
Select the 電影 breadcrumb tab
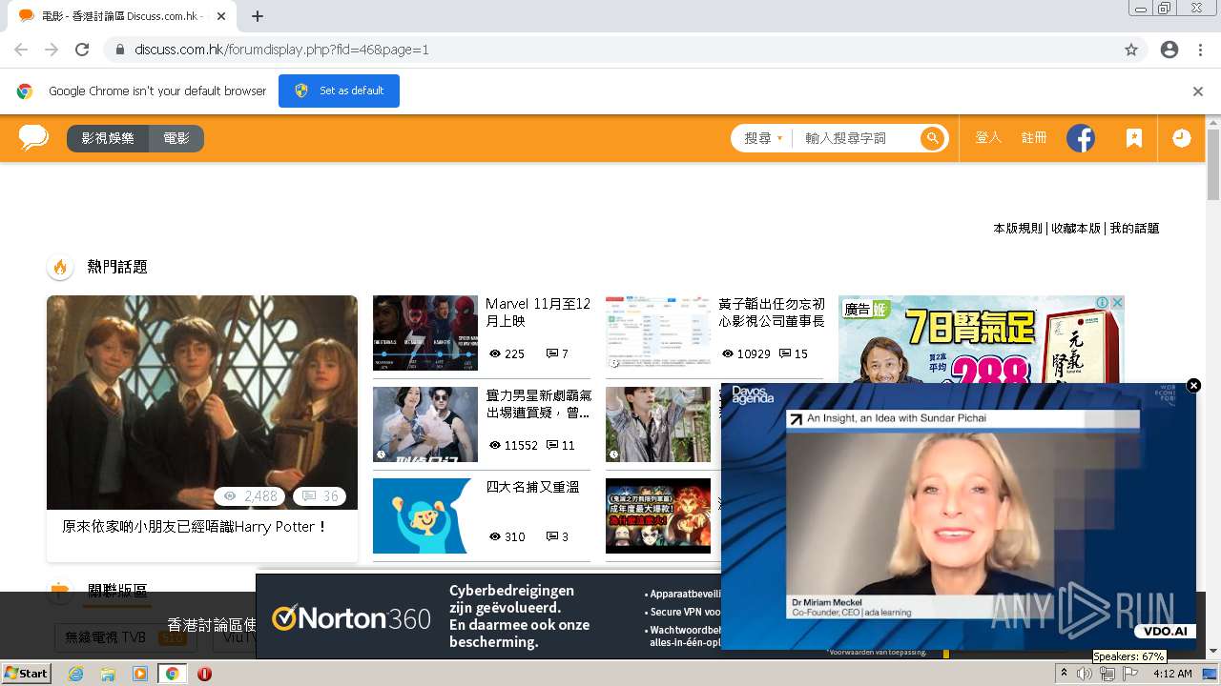pos(176,138)
